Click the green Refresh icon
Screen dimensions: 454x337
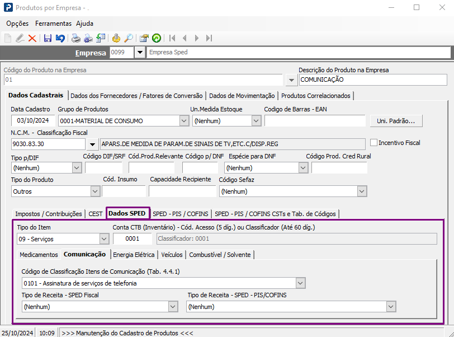tap(157, 38)
